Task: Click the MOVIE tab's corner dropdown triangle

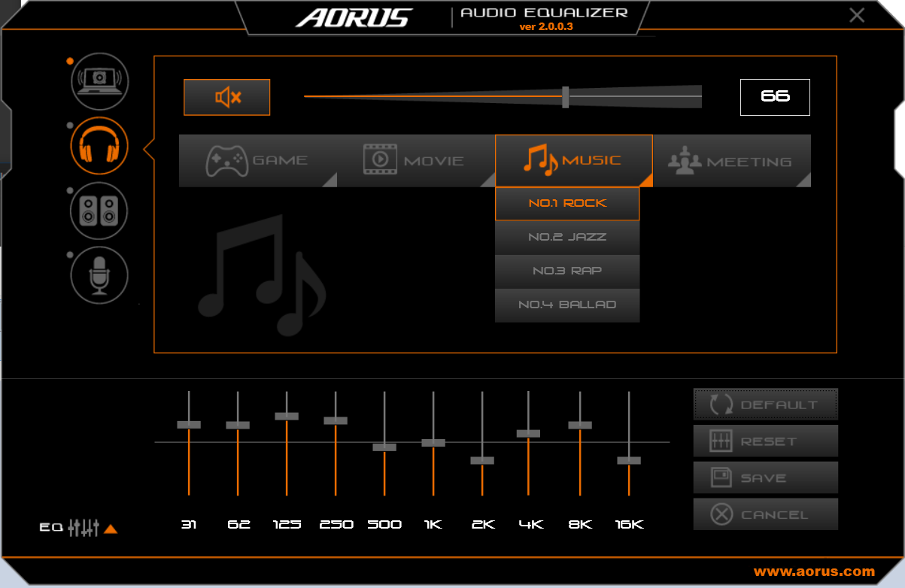Action: point(488,180)
